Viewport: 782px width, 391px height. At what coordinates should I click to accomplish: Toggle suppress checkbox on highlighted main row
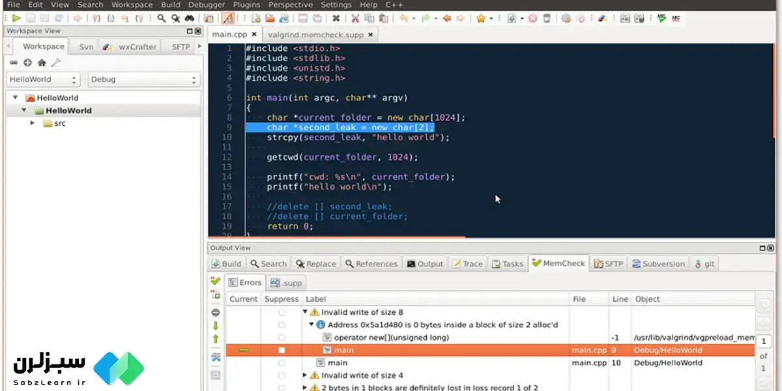[x=282, y=350]
